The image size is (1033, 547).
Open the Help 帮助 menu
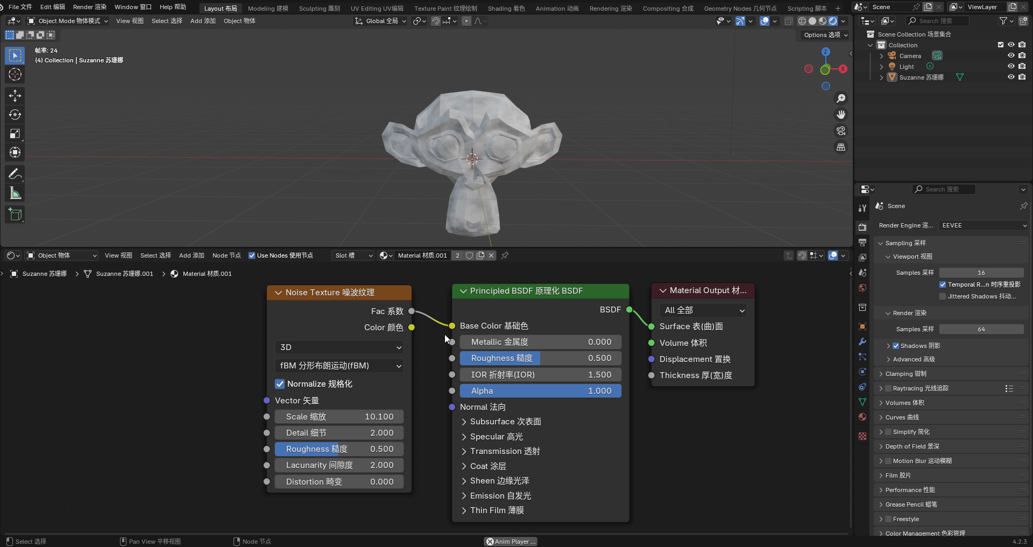click(x=173, y=7)
